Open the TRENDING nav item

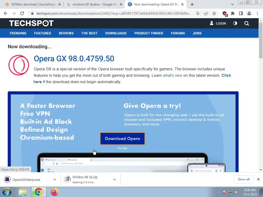18,33
